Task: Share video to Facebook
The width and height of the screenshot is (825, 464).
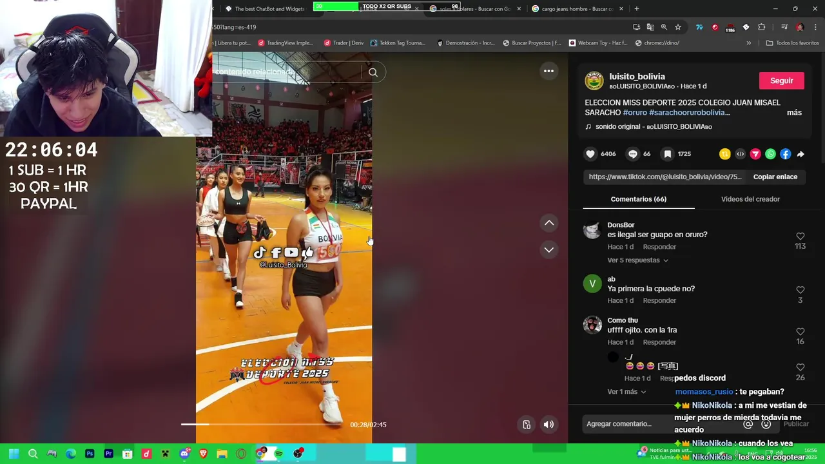Action: point(785,154)
